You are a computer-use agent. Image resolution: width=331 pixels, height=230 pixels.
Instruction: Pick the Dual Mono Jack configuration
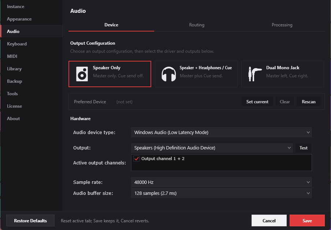click(x=282, y=74)
